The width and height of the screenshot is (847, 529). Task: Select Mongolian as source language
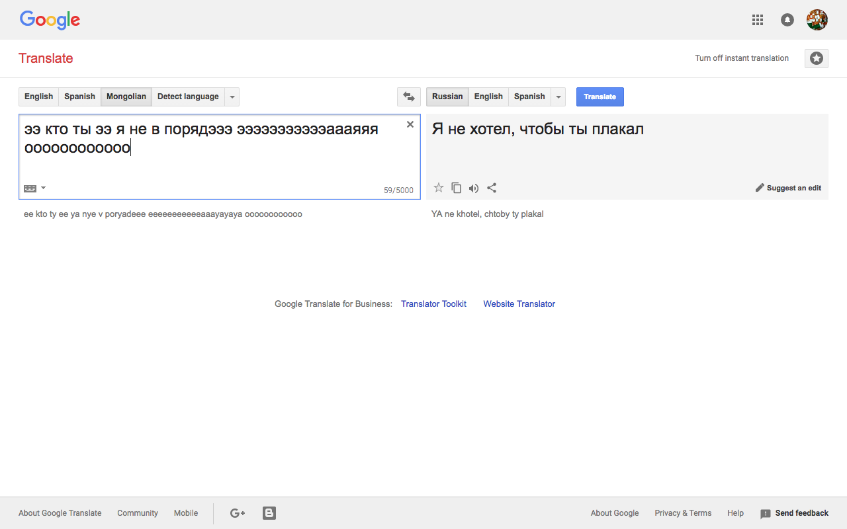[126, 97]
